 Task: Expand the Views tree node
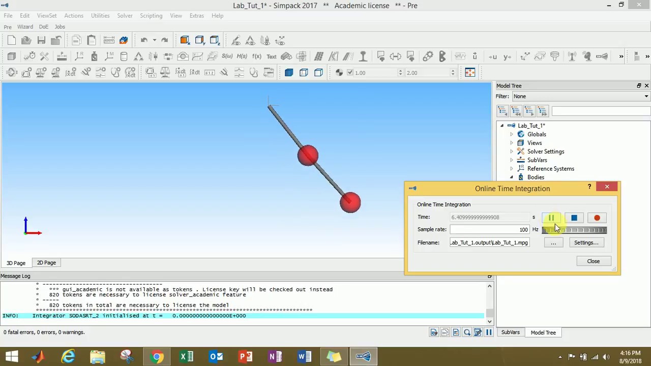(x=512, y=143)
